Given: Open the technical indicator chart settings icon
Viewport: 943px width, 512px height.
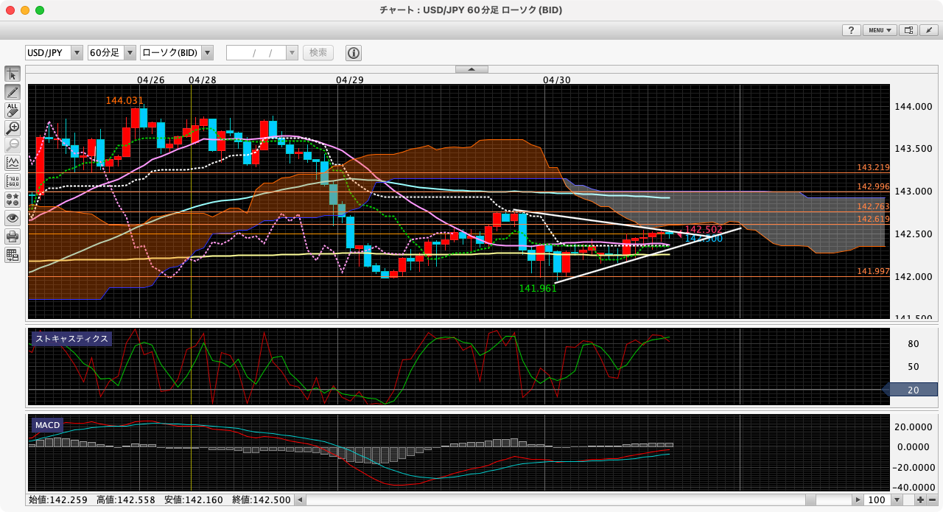Looking at the screenshot, I should [x=13, y=164].
